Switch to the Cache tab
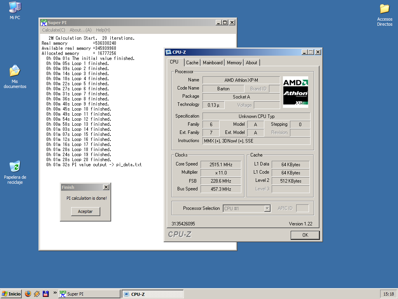Viewport: 398px width, 299px height. tap(192, 63)
